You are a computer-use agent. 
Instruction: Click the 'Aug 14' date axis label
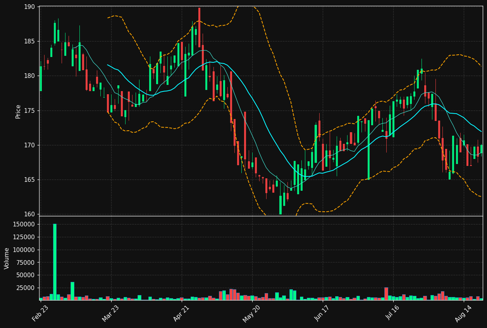click(x=463, y=313)
